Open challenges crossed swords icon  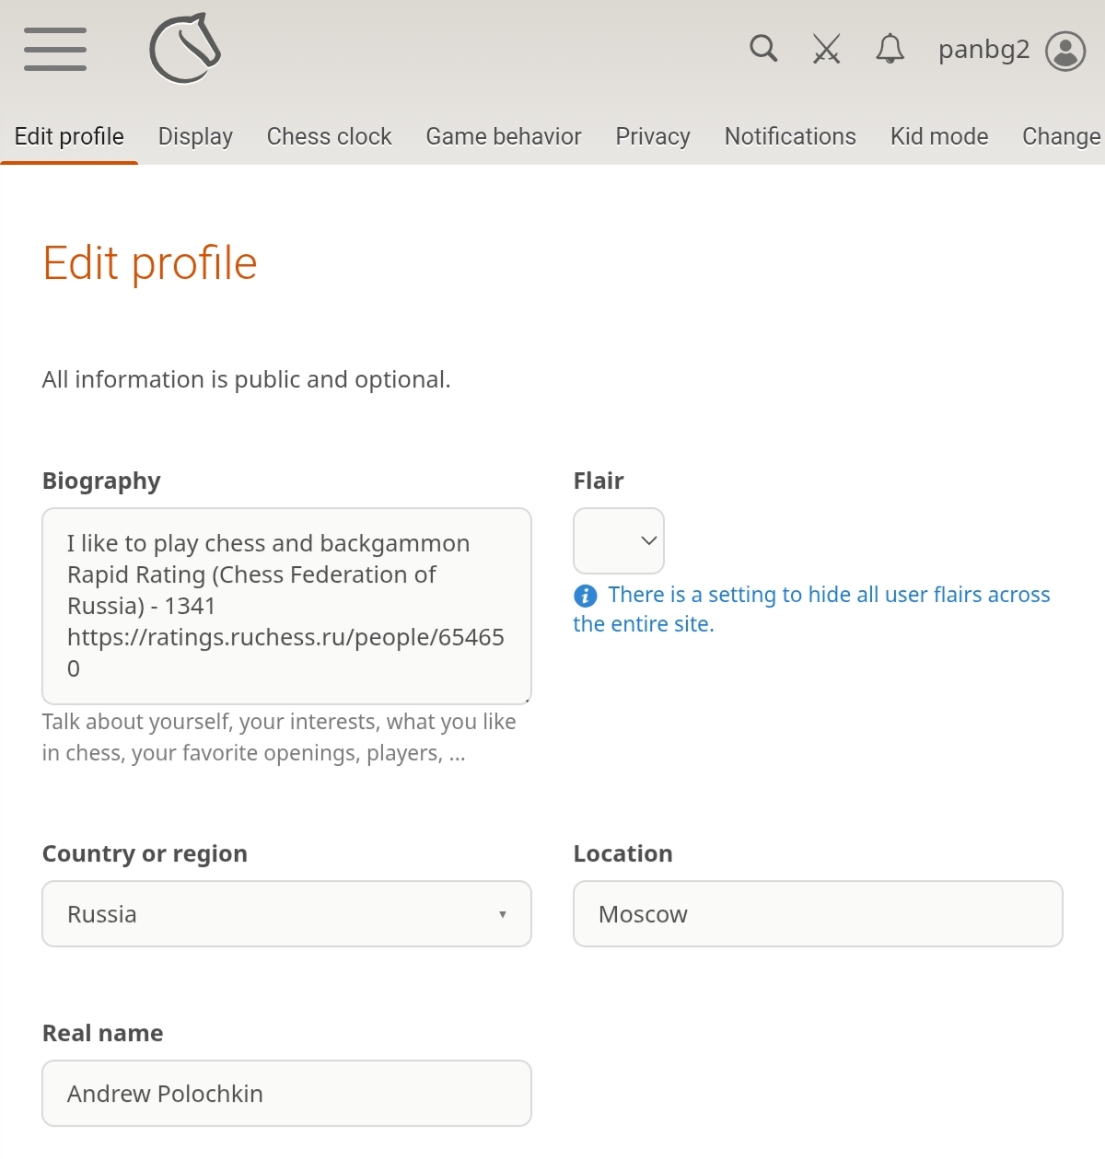(827, 49)
